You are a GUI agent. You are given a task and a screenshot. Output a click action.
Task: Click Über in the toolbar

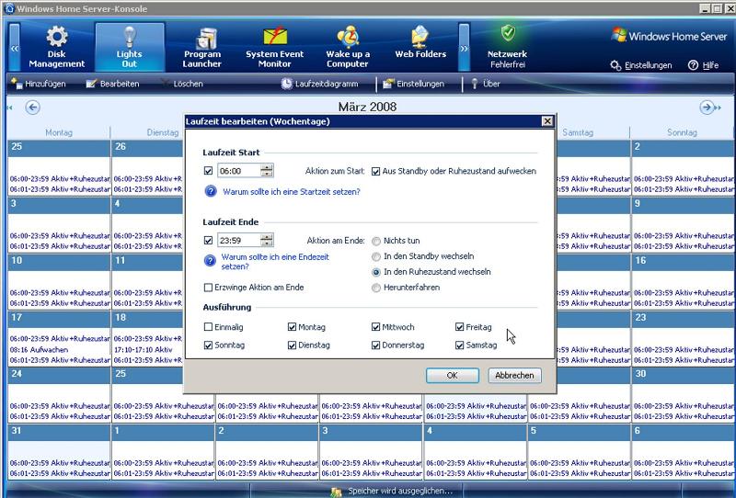[486, 84]
